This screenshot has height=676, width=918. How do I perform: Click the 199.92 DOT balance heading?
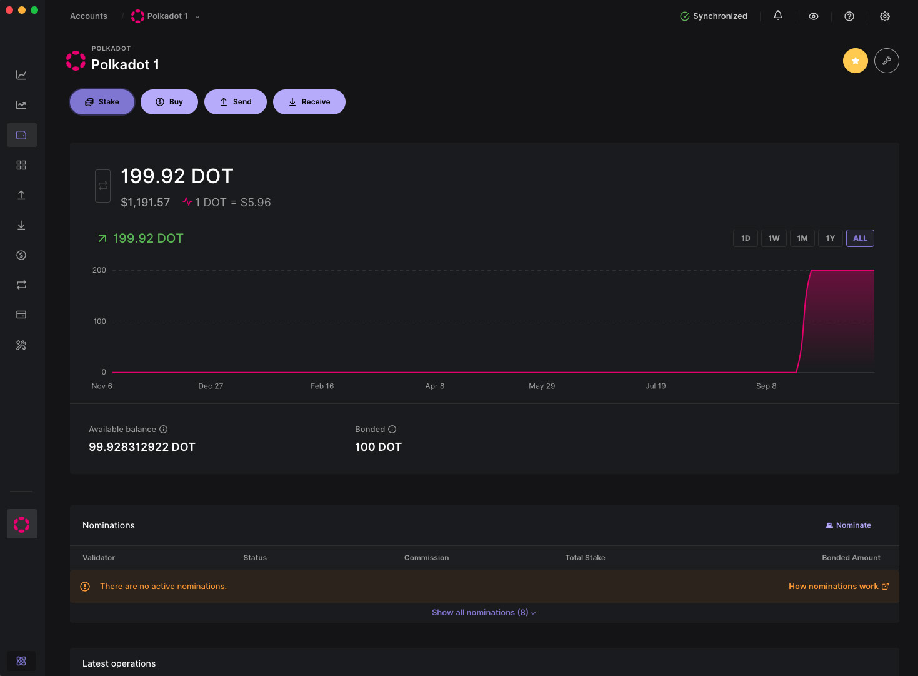177,176
